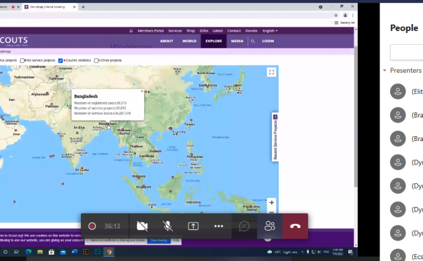Zoom in the map with plus button
The height and width of the screenshot is (261, 423).
[272, 203]
